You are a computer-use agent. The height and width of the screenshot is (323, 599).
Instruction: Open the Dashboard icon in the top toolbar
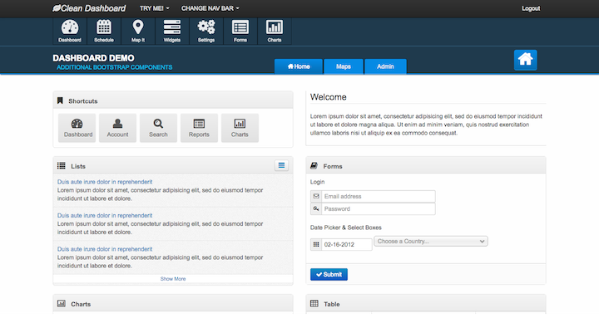click(70, 32)
